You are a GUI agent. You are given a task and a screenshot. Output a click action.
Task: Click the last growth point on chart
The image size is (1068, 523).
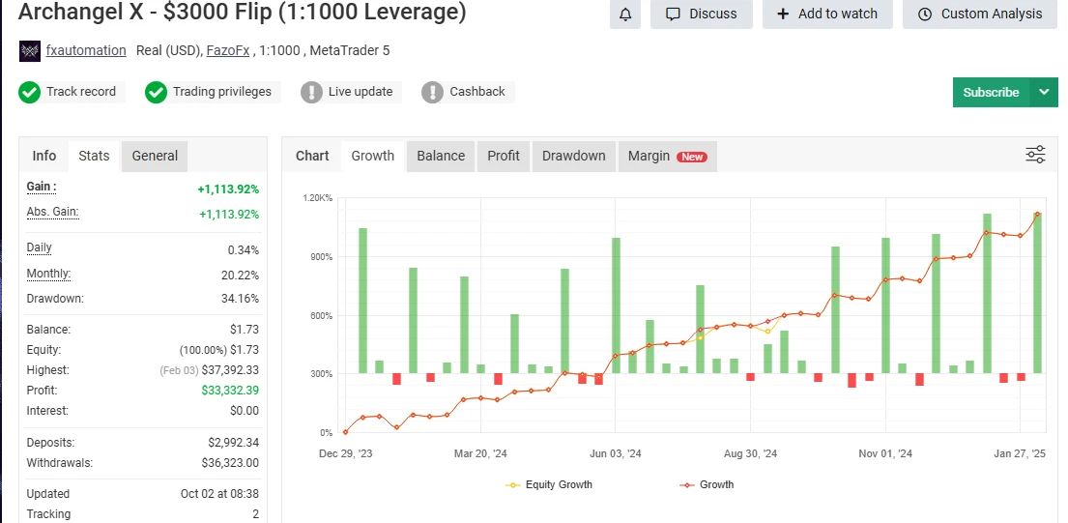[x=1037, y=215]
